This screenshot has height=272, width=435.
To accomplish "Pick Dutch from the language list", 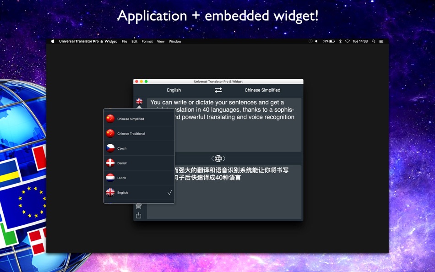I will (x=139, y=178).
